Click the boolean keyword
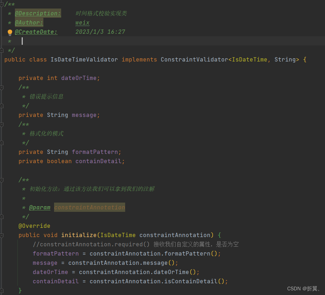The width and height of the screenshot is (325, 295). coord(59,161)
